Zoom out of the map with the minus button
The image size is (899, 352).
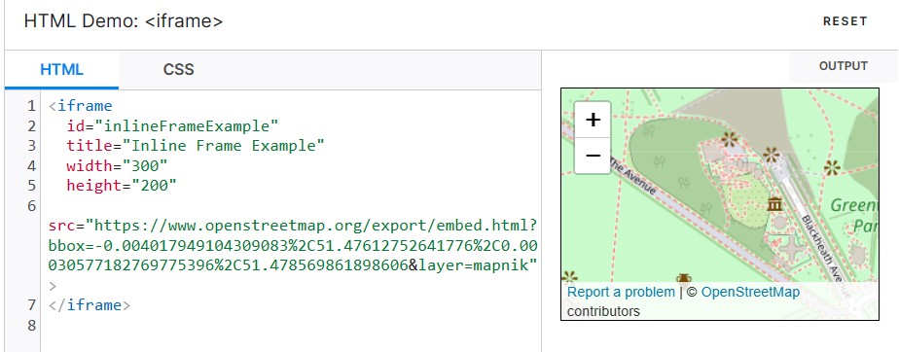tap(593, 156)
